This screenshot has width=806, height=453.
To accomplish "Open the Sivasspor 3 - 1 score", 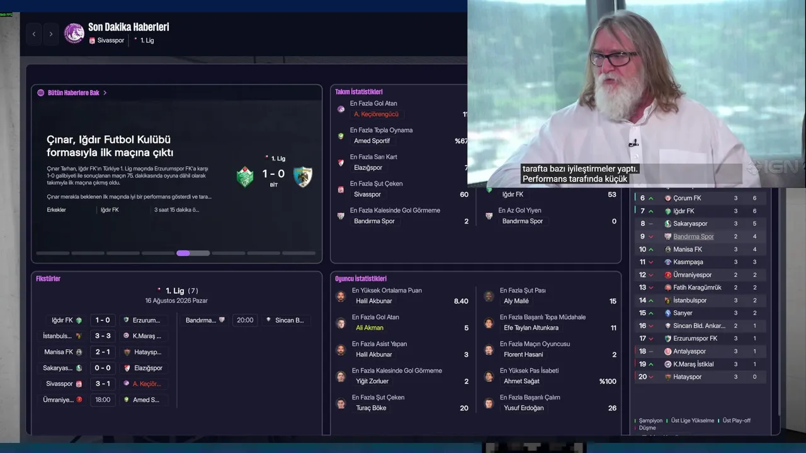I will coord(103,384).
